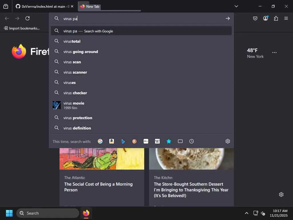293x220 pixels.
Task: Switch to the New Tab tab
Action: pyautogui.click(x=109, y=6)
